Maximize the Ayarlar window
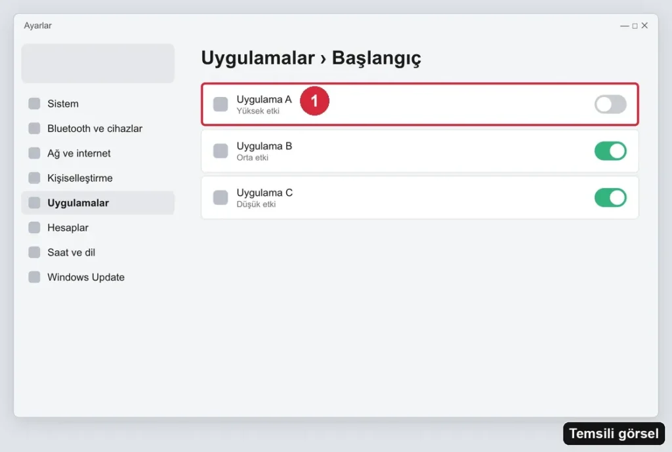This screenshot has width=672, height=452. [635, 26]
